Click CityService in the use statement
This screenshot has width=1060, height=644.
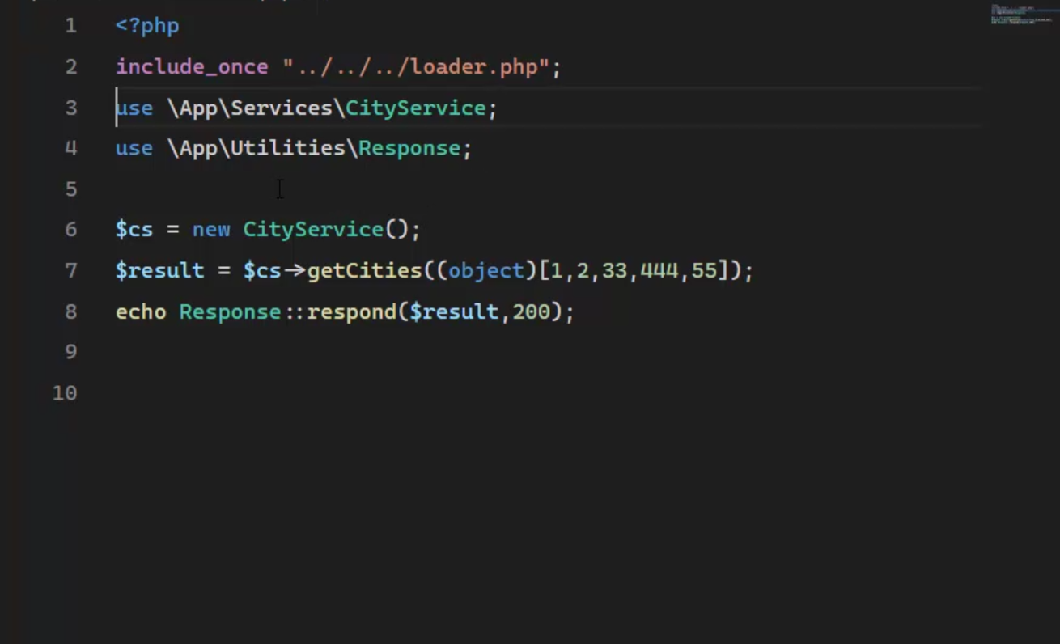click(416, 108)
